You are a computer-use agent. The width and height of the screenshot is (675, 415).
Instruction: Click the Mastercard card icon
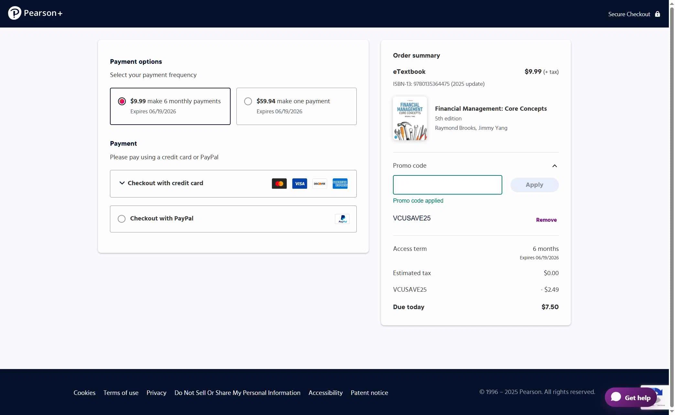pos(279,183)
